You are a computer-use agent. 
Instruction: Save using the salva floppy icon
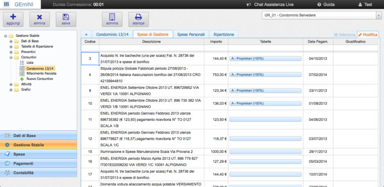tap(66, 19)
